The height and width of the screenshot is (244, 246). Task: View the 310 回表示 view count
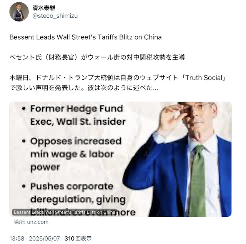78,239
